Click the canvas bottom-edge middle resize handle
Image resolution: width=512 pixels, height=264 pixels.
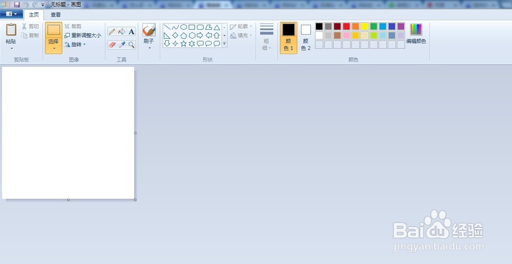[68, 200]
